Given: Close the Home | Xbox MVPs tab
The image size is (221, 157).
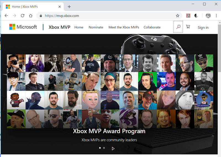Looking at the screenshot, I should (59, 7).
